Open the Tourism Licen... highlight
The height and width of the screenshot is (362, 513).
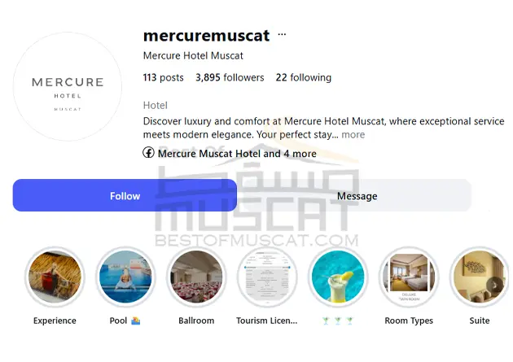[267, 277]
